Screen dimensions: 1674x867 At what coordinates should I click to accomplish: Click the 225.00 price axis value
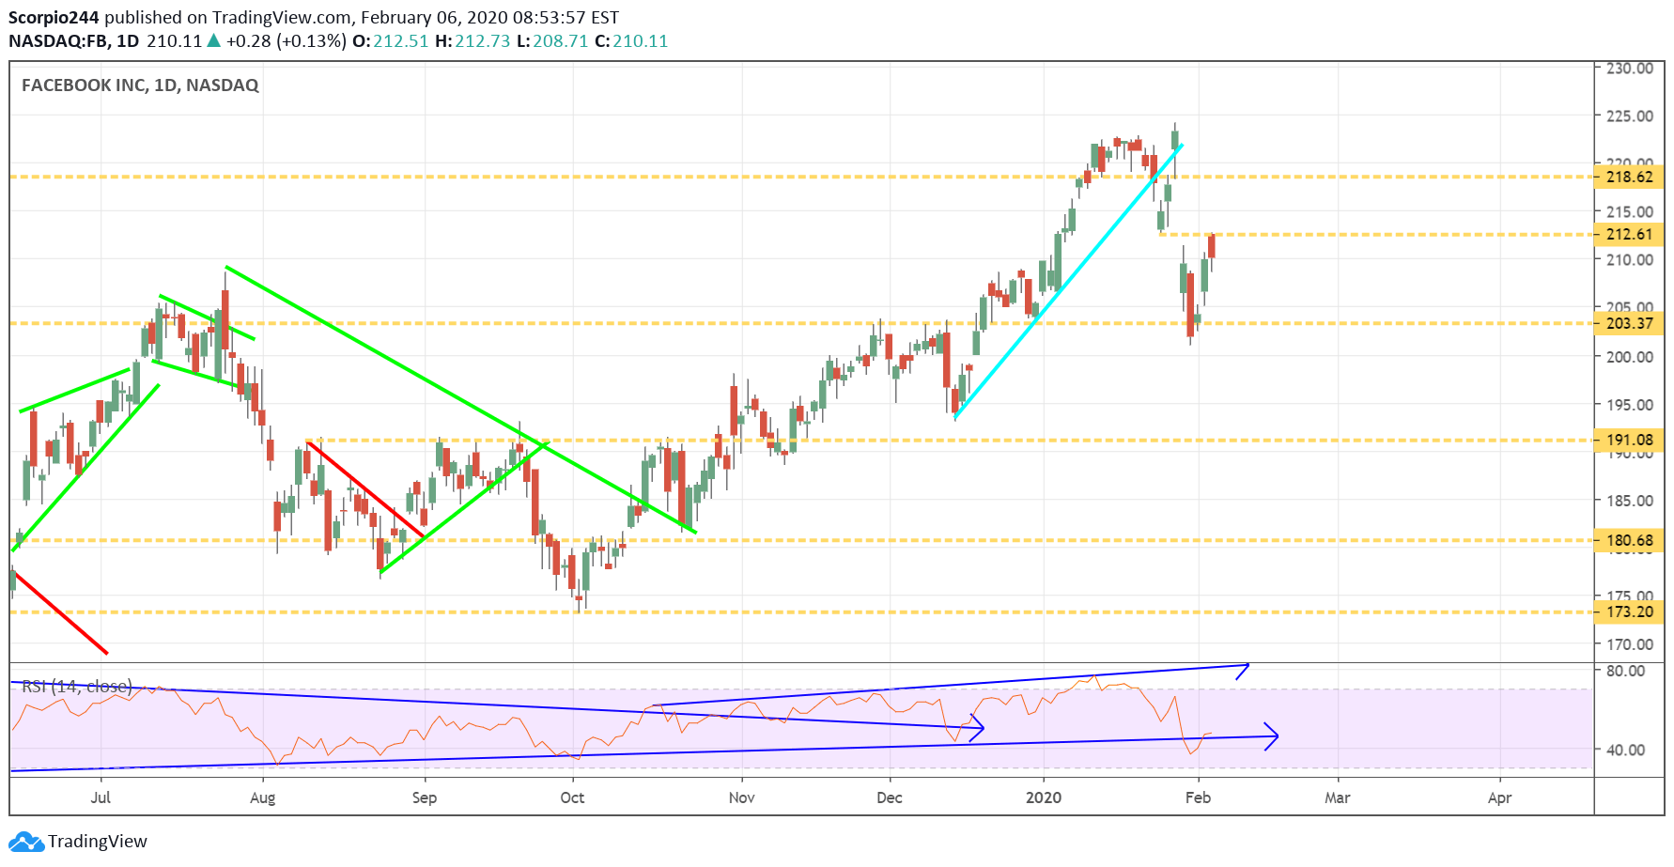[1630, 116]
